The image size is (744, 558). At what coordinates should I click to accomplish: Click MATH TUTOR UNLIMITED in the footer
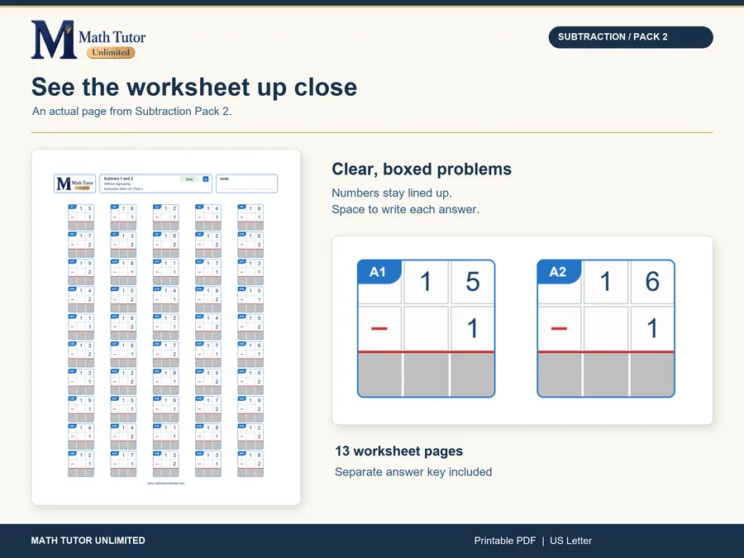[88, 541]
